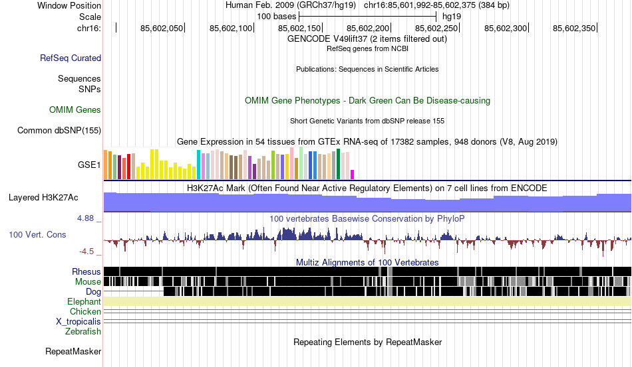Click the chr16:85,601,992-85,602,375 position text
Screen dimensions: 632x367
point(436,5)
